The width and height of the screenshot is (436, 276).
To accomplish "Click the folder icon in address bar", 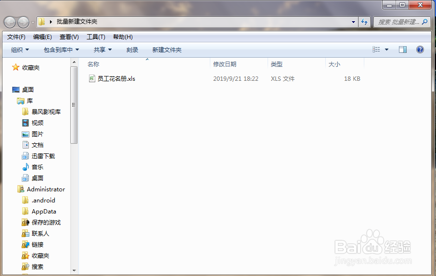I will pos(42,22).
